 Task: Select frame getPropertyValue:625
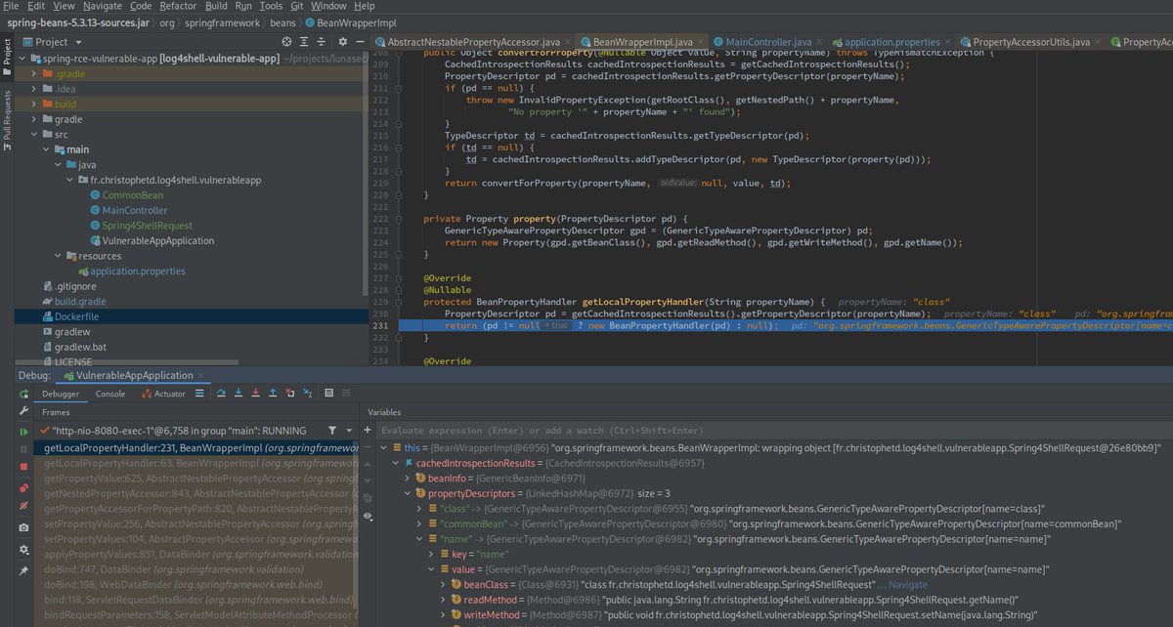tap(199, 479)
